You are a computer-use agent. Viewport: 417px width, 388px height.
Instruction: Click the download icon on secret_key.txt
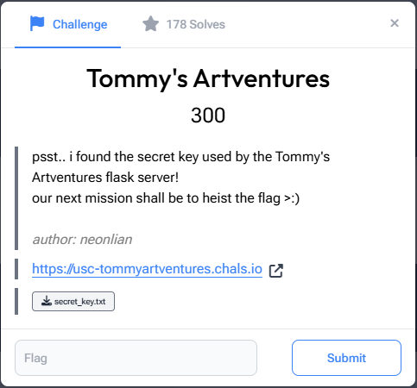pos(46,301)
